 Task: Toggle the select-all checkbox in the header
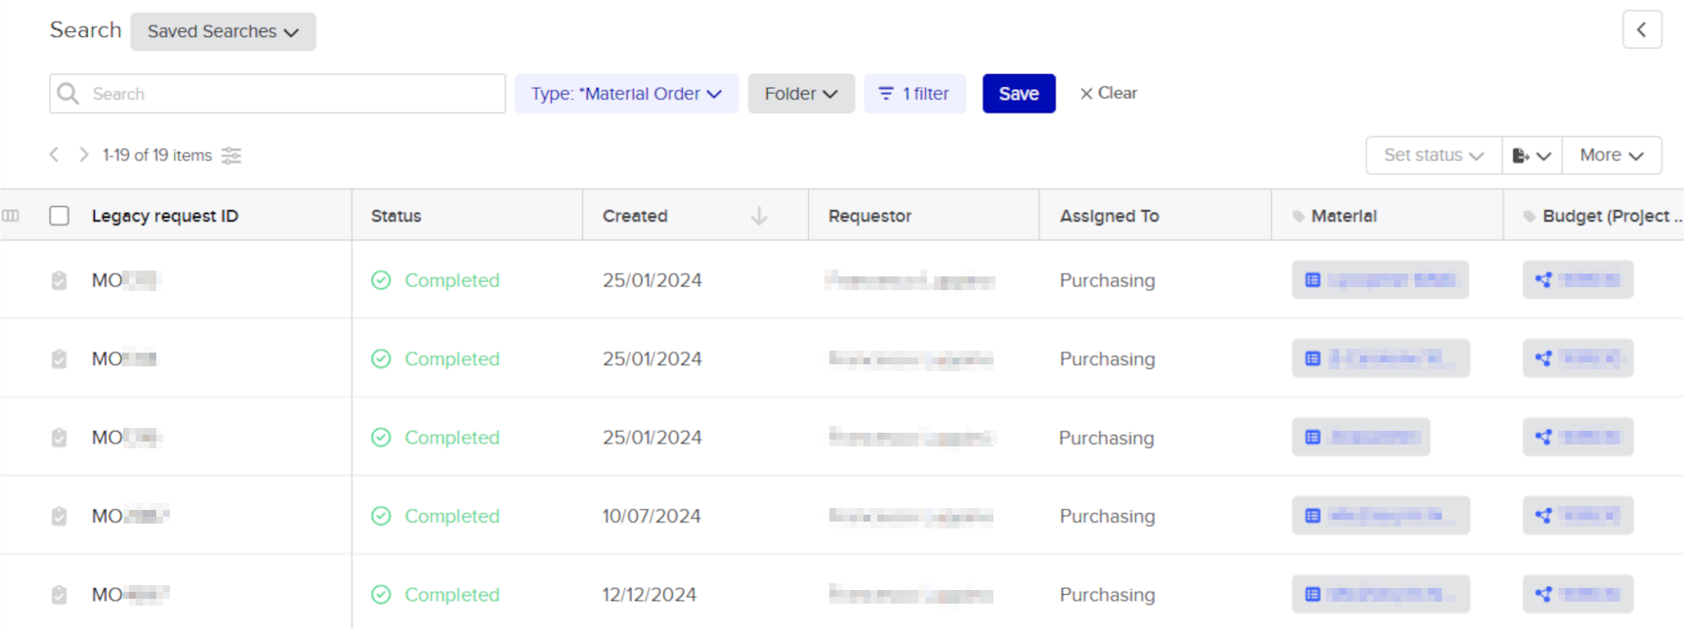tap(60, 216)
